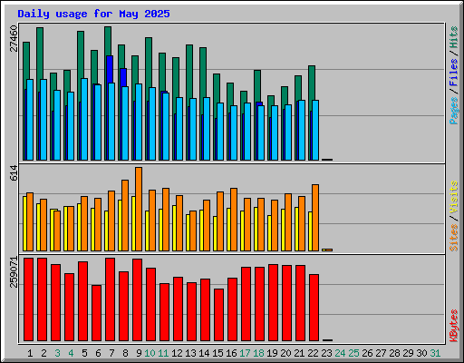Click the red KBytes bar above day 15
The height and width of the screenshot is (363, 464).
(218, 315)
